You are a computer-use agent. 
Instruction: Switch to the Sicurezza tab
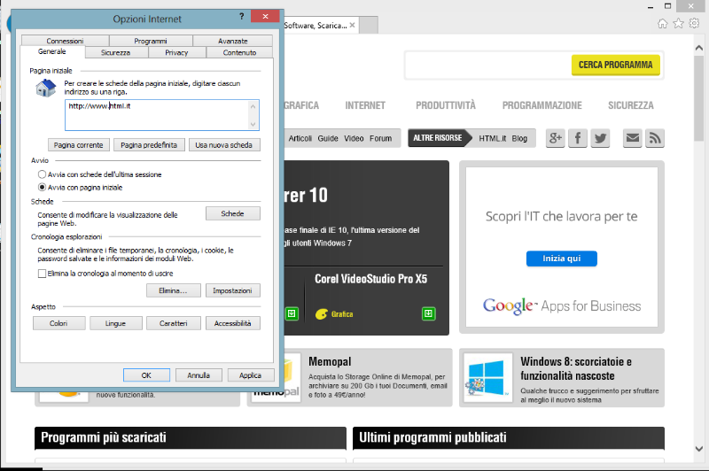[115, 53]
